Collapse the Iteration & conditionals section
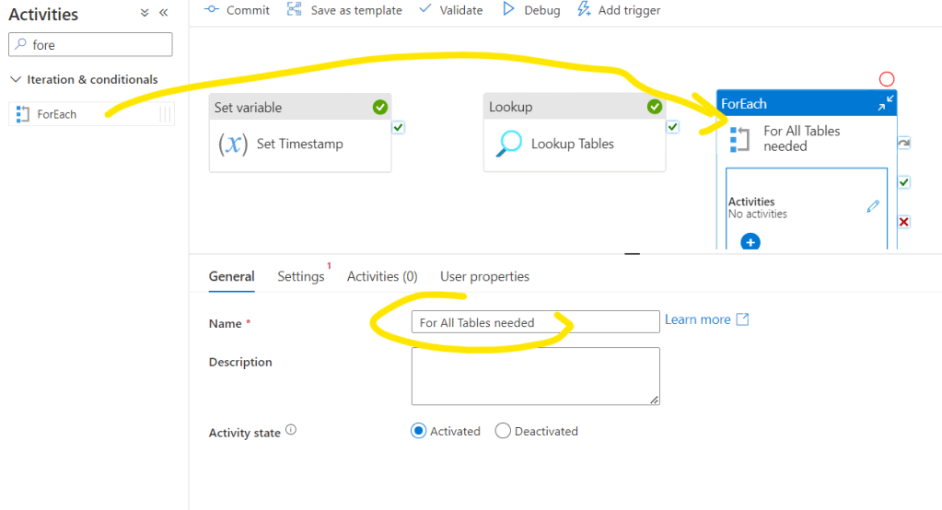 (16, 80)
